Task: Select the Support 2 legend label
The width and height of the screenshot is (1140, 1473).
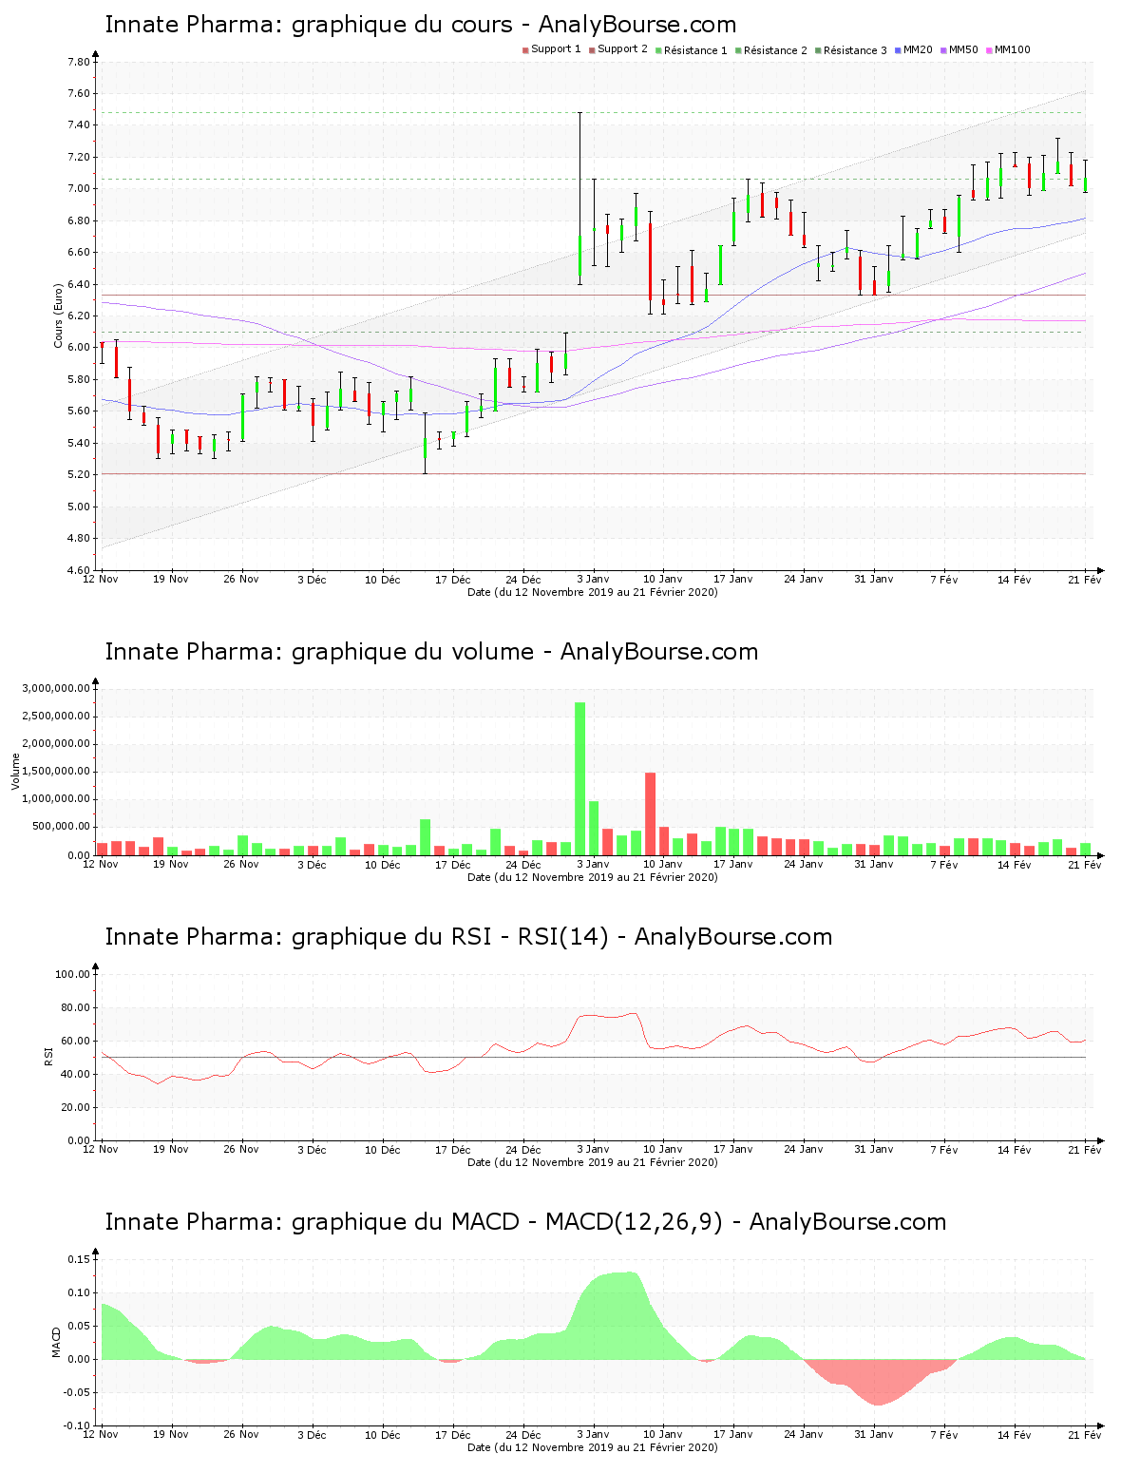Action: click(622, 49)
